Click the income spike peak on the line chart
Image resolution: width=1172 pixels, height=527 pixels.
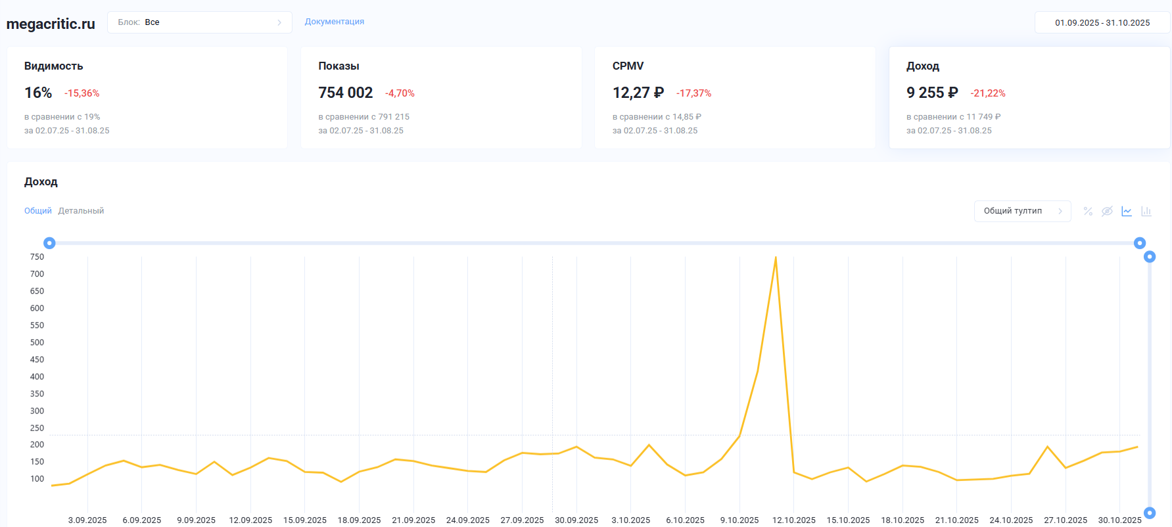(776, 258)
